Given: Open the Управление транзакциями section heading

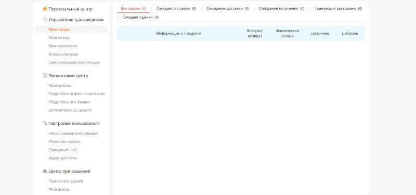Looking at the screenshot, I should click(x=76, y=20).
